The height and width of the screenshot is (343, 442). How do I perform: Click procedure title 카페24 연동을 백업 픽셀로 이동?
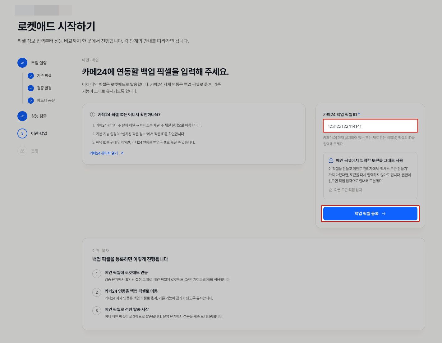(131, 291)
